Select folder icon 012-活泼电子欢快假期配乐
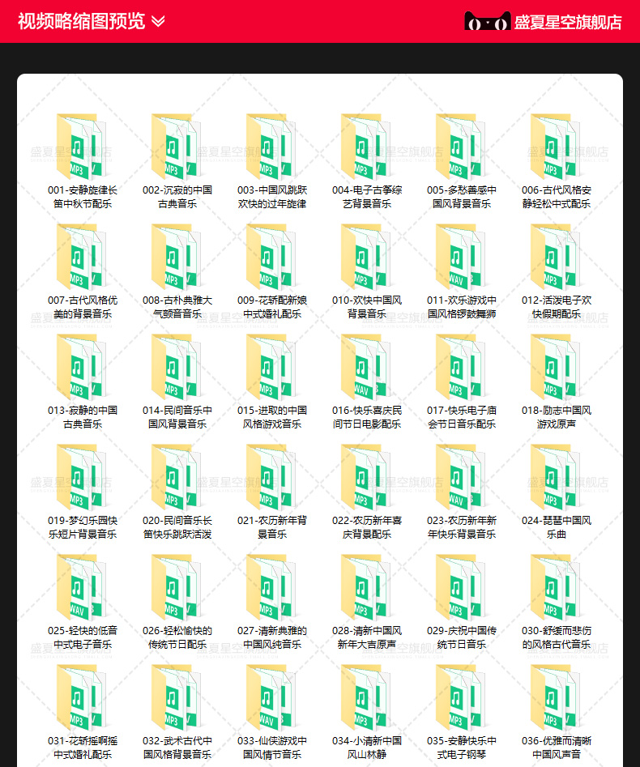Viewport: 640px width, 767px height. coord(556,257)
